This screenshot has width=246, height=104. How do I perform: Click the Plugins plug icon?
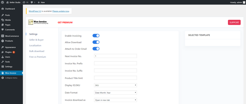(x=3, y=52)
